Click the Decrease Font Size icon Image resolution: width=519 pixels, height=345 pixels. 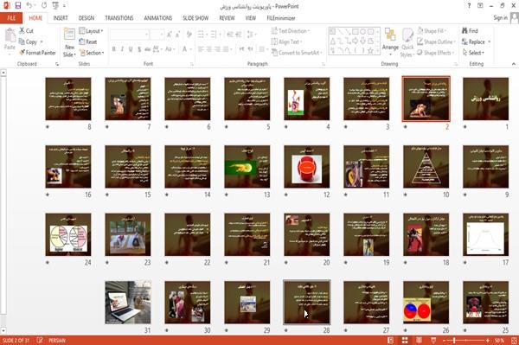[x=178, y=34]
